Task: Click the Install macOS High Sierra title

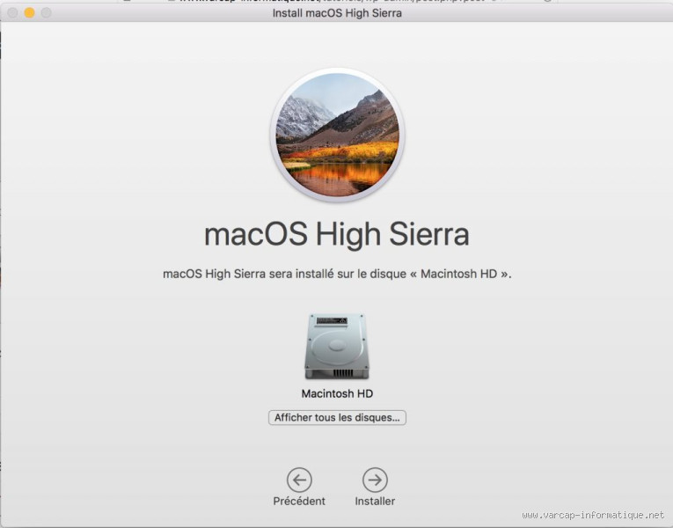Action: [x=337, y=13]
